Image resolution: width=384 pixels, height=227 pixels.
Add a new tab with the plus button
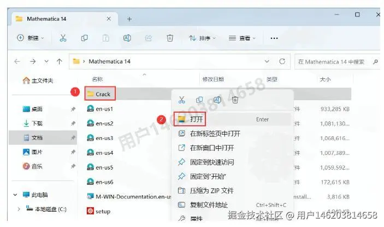[129, 19]
